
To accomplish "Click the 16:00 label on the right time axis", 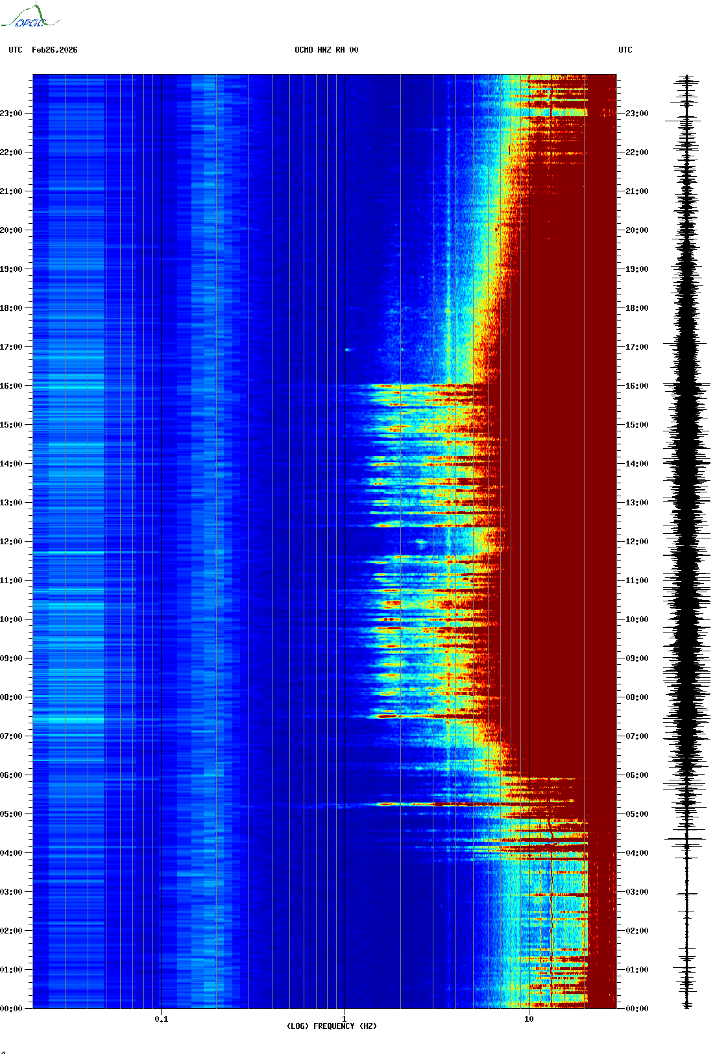I will pyautogui.click(x=637, y=386).
